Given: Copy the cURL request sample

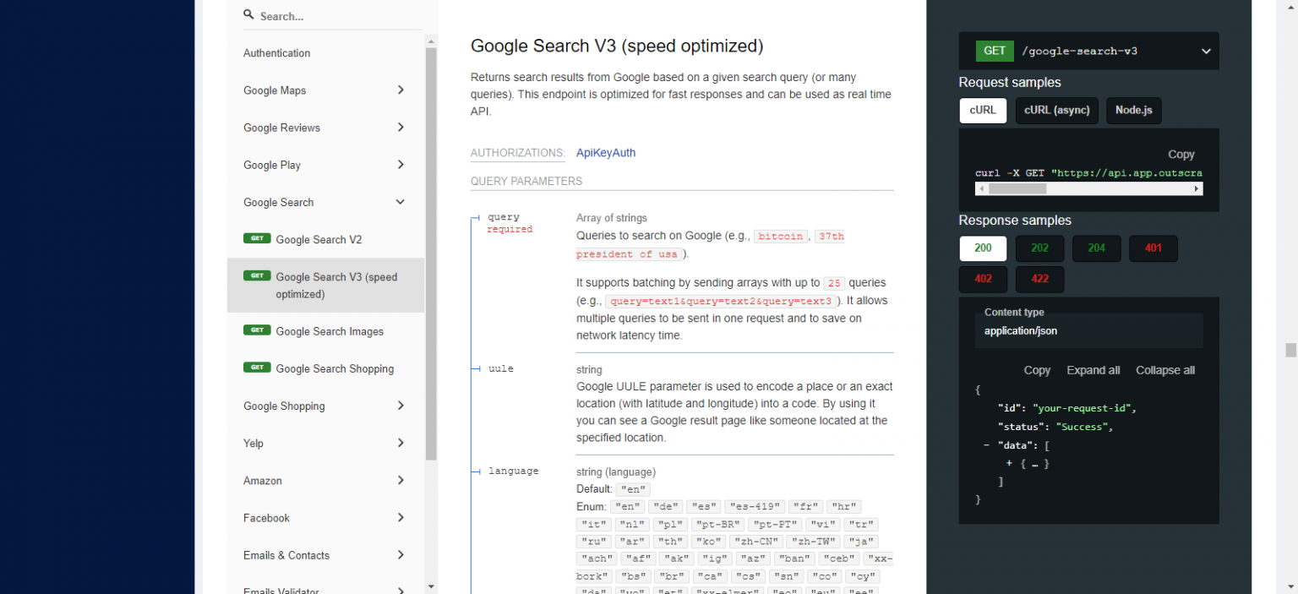Looking at the screenshot, I should [1181, 154].
